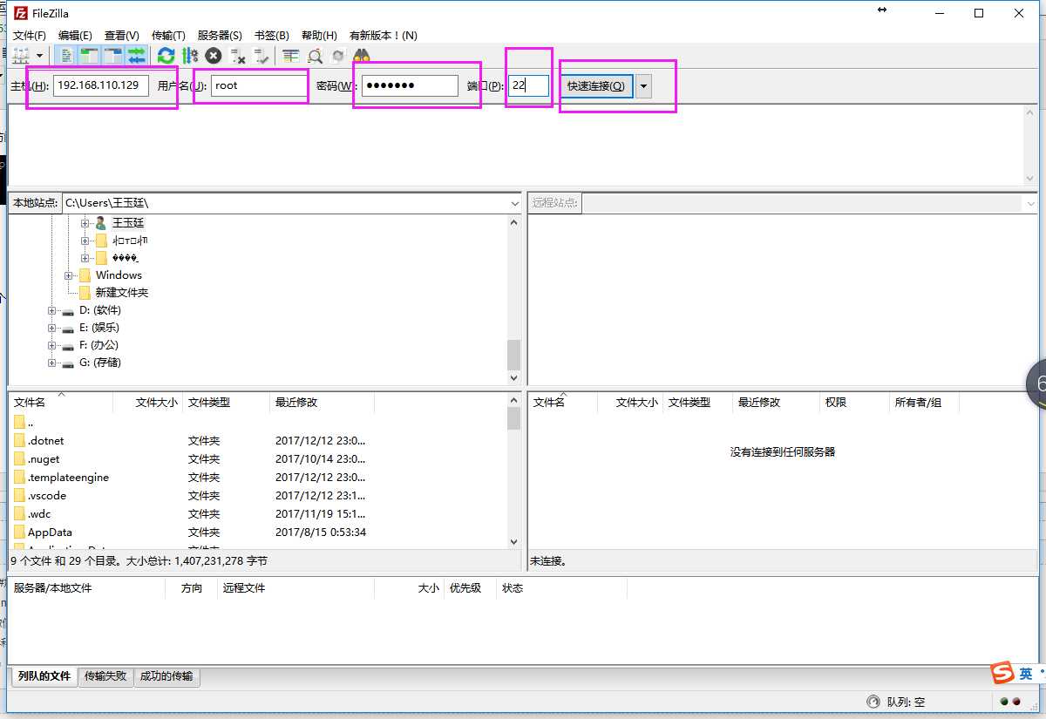This screenshot has height=719, width=1046.
Task: Click the magnifier icon next to filters
Action: [315, 56]
